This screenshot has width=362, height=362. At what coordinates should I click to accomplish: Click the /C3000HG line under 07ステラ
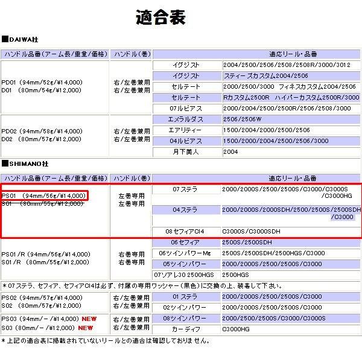coord(337,196)
